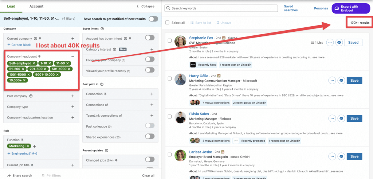This screenshot has height=179, width=373.
Task: Toggle Changed jobs switch
Action: tap(150, 159)
